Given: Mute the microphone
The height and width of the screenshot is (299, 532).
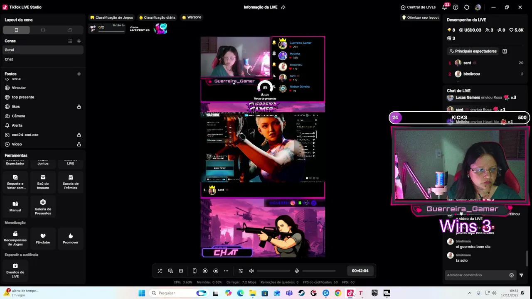Looking at the screenshot, I should [297, 271].
